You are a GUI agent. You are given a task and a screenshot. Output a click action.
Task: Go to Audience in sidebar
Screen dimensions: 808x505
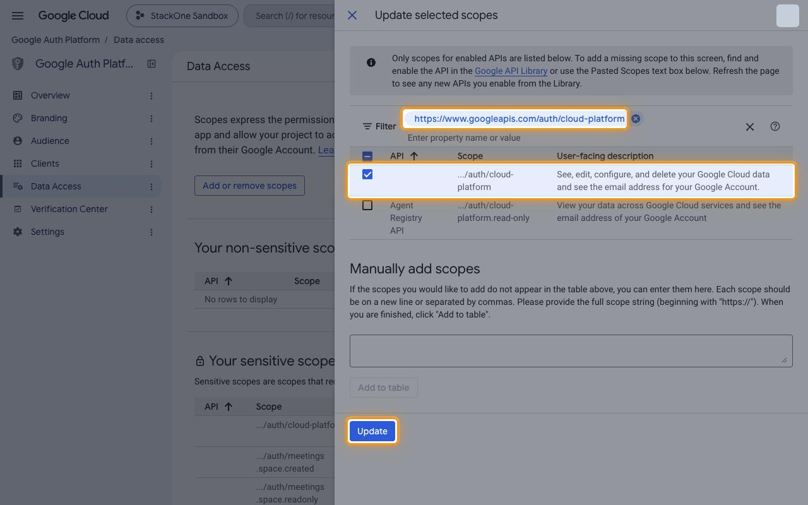50,141
